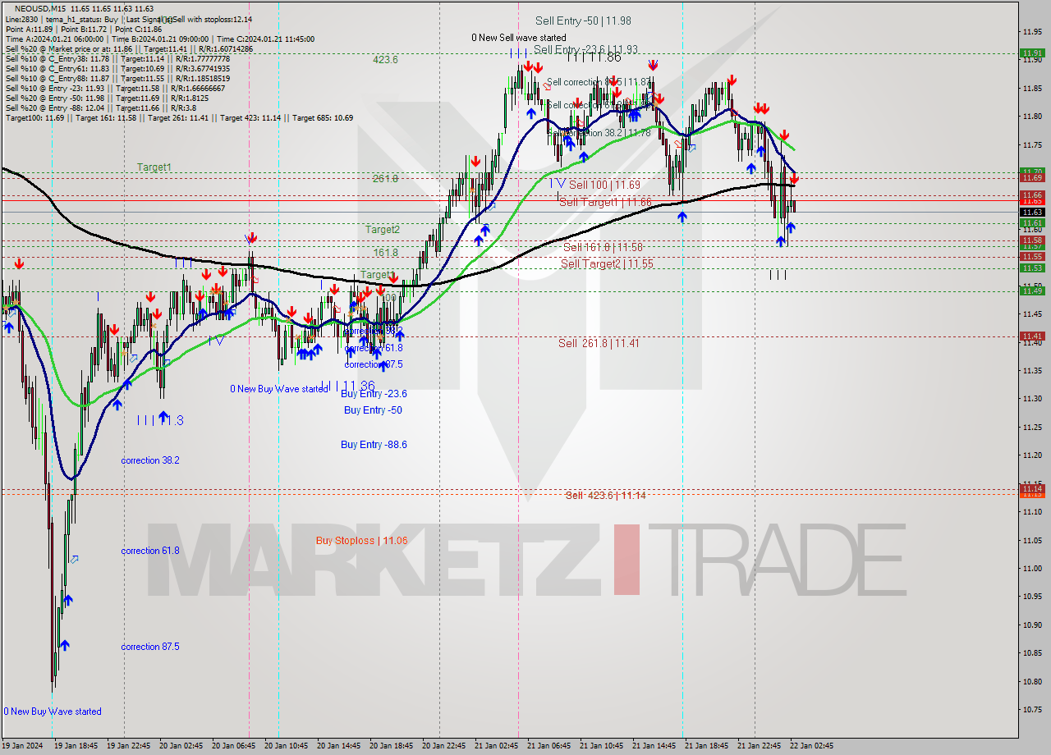
Task: Select the '22 Jan 02:45' time label
Action: tap(813, 746)
